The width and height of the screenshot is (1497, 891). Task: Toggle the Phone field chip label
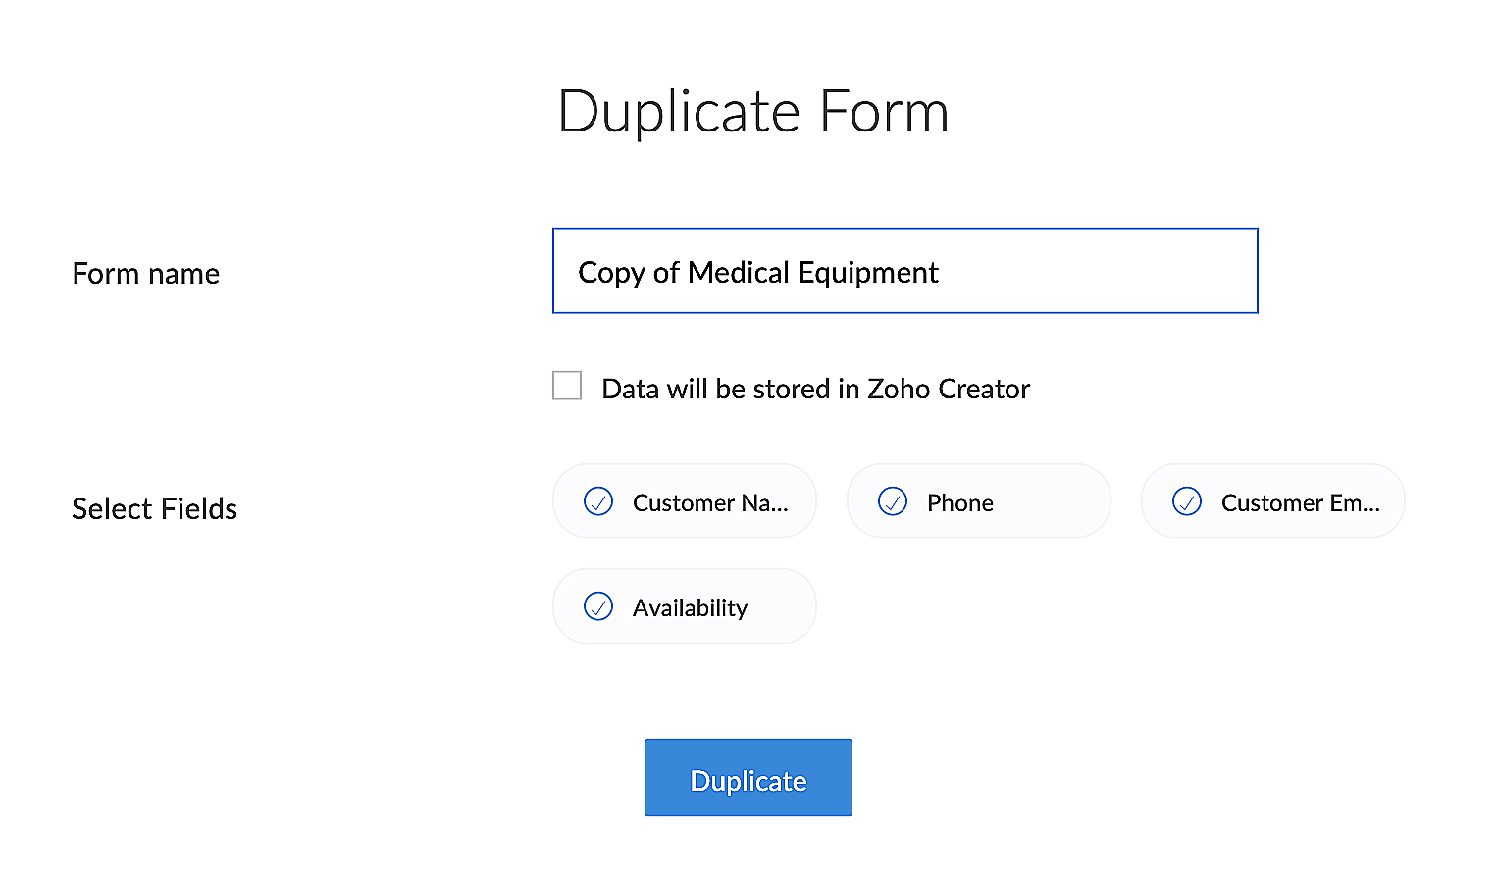click(x=959, y=503)
